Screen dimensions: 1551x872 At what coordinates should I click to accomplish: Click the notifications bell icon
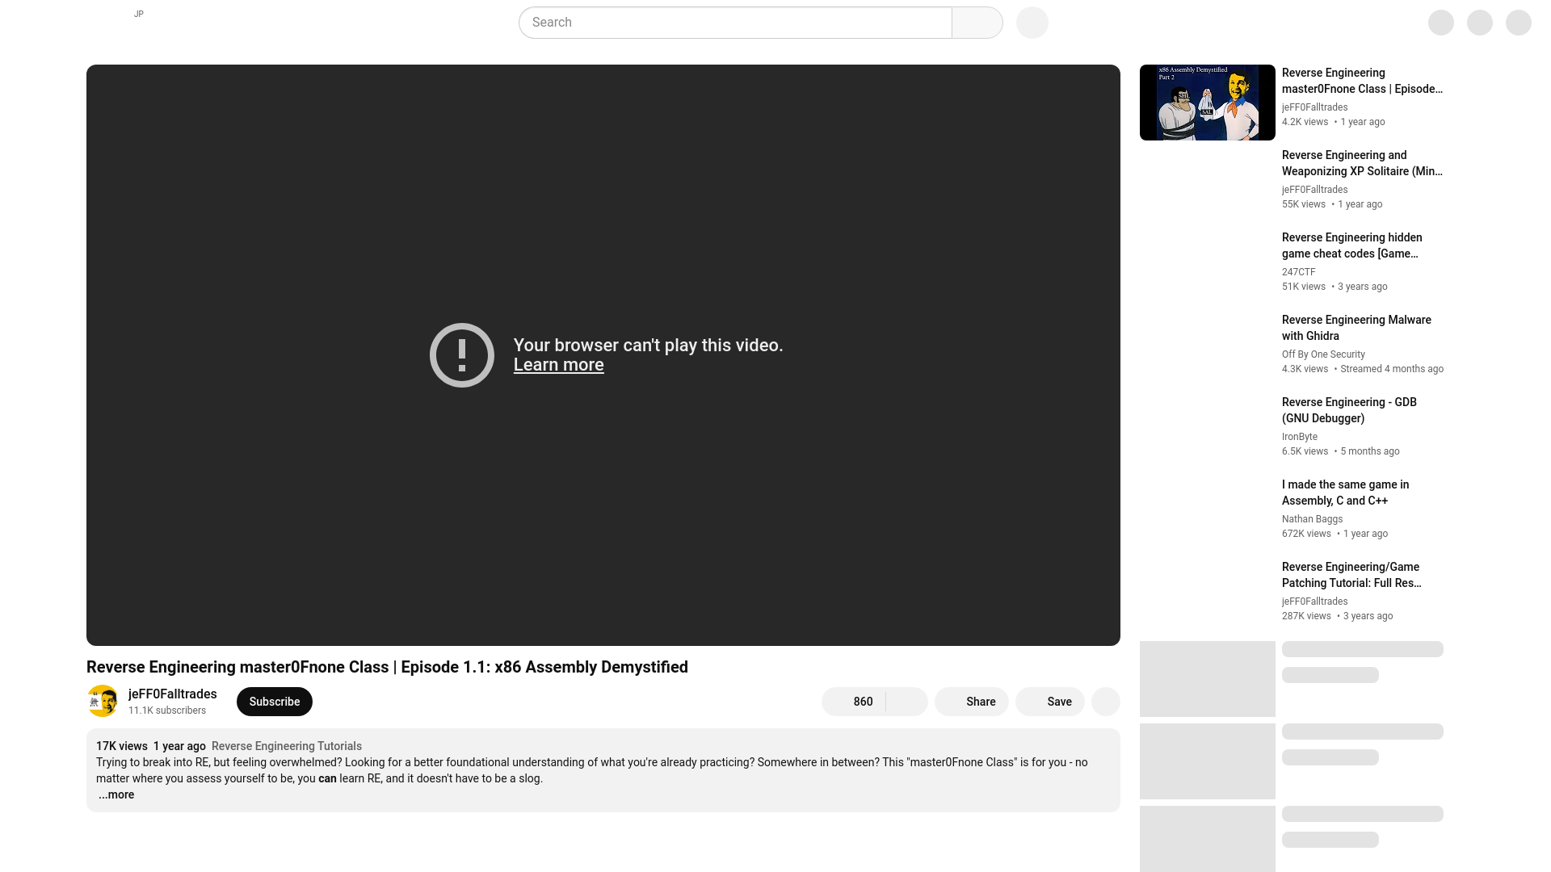pos(1480,23)
